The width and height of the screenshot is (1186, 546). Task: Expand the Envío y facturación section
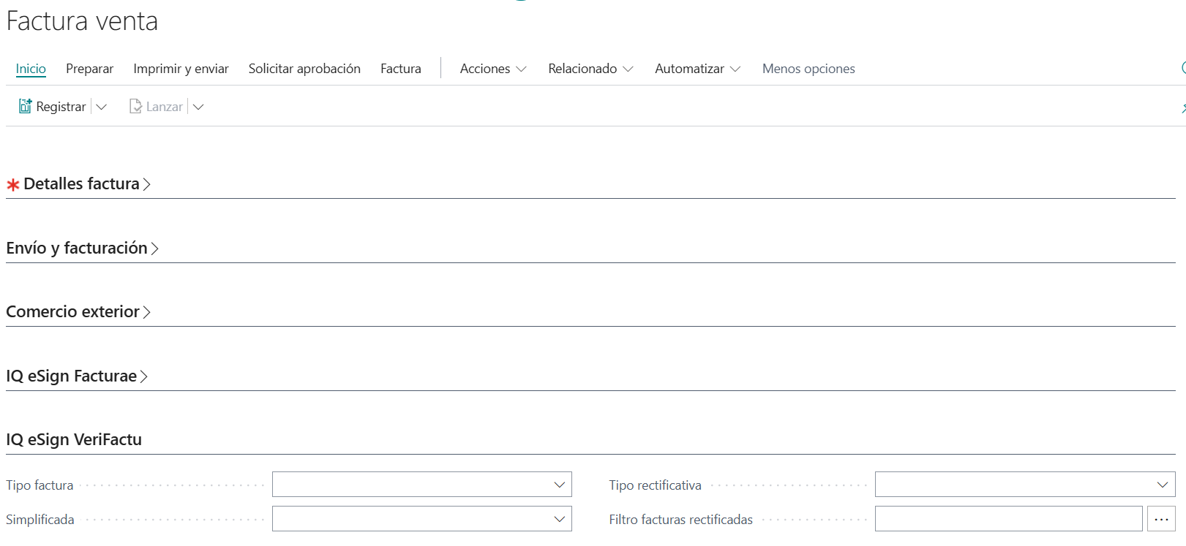(82, 248)
